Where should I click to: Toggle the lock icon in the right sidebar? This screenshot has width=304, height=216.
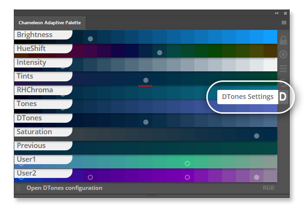283,40
